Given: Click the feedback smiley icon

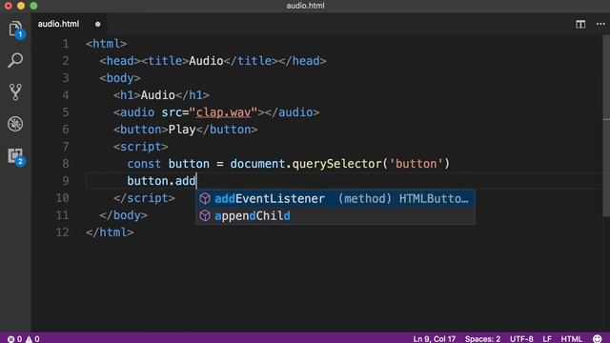Looking at the screenshot, I should 598,339.
